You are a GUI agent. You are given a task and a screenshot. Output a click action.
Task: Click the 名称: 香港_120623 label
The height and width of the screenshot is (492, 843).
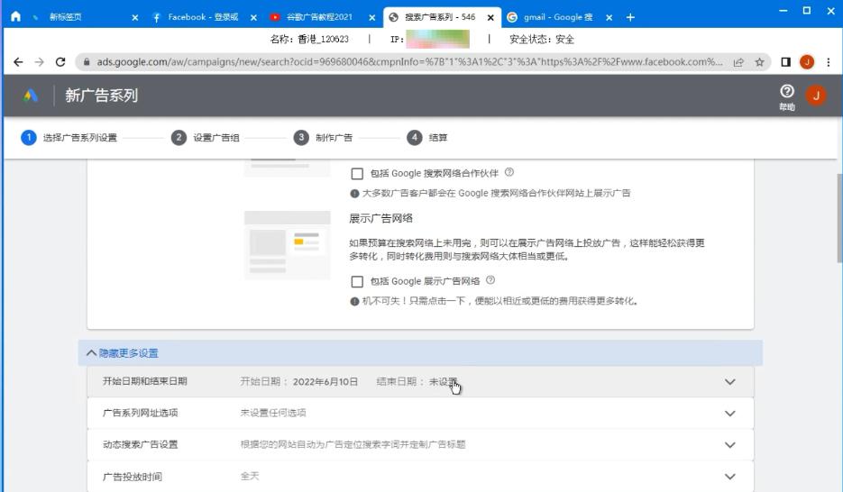[x=309, y=40]
